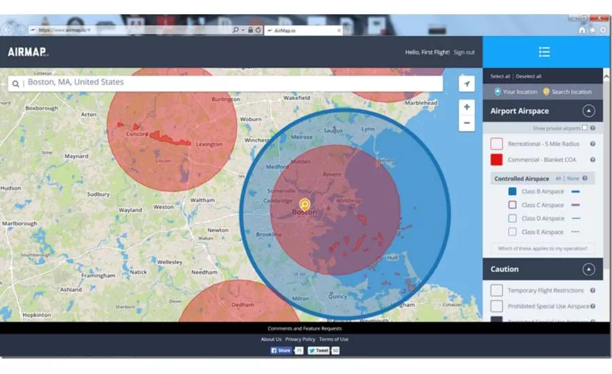Click the orange Boston location pin

pos(305,204)
